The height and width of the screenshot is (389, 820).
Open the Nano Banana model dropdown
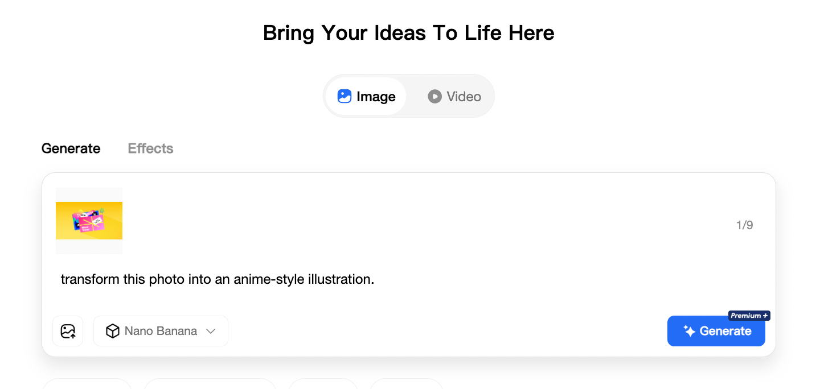(161, 331)
